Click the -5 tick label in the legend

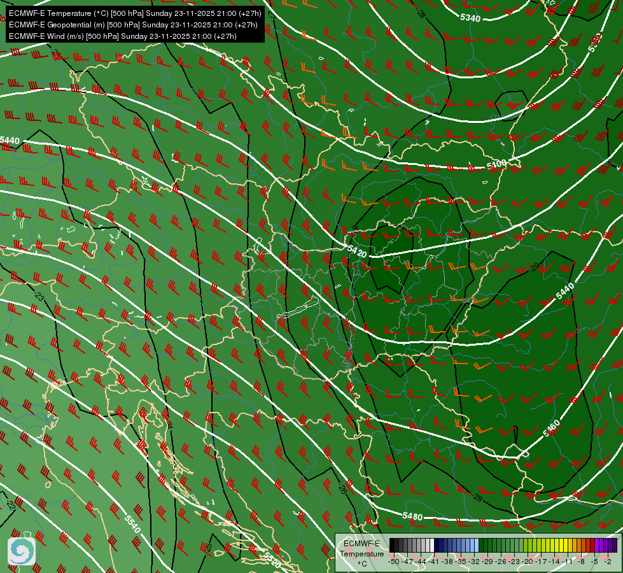click(594, 562)
